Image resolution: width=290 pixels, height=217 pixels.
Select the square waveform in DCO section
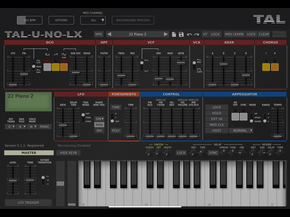coord(47,67)
